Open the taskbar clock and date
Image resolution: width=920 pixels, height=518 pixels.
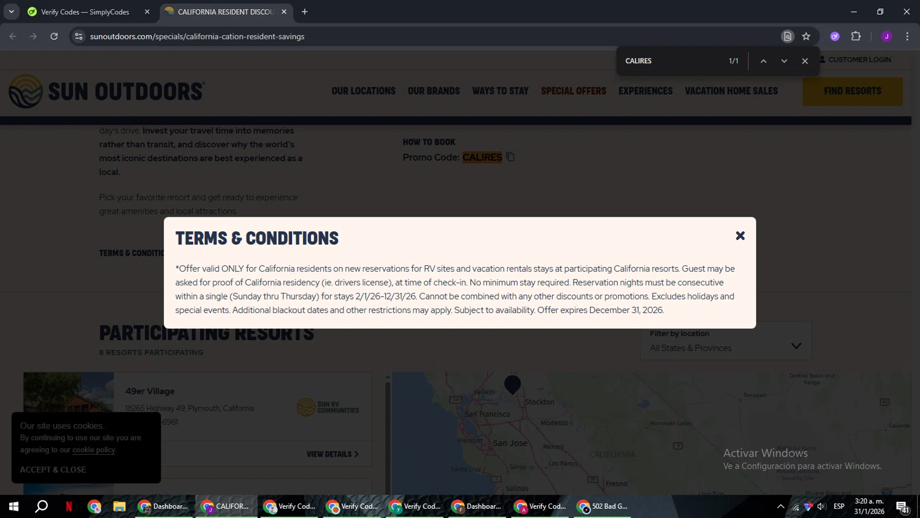tap(869, 506)
